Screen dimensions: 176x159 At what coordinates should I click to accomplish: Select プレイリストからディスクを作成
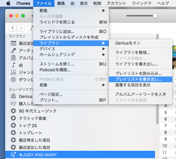pyautogui.click(x=71, y=37)
